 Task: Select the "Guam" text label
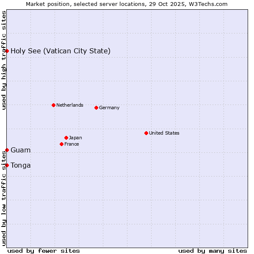click(20, 150)
